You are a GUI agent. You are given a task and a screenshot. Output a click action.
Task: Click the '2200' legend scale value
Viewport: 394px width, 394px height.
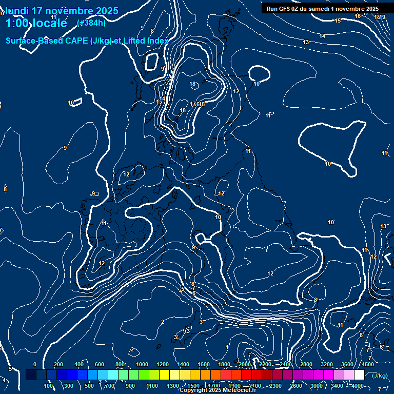click(x=265, y=364)
